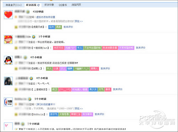The width and height of the screenshot is (178, 132).
Task: Open the girl photo avatar
Action: 8,81
